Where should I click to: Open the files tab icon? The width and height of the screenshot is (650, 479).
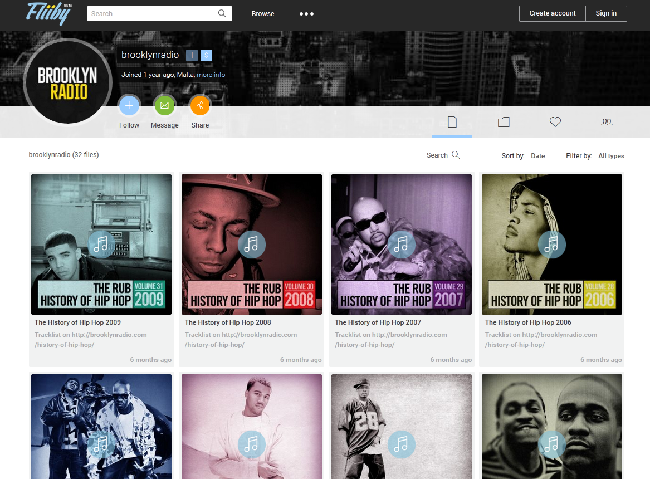tap(452, 122)
